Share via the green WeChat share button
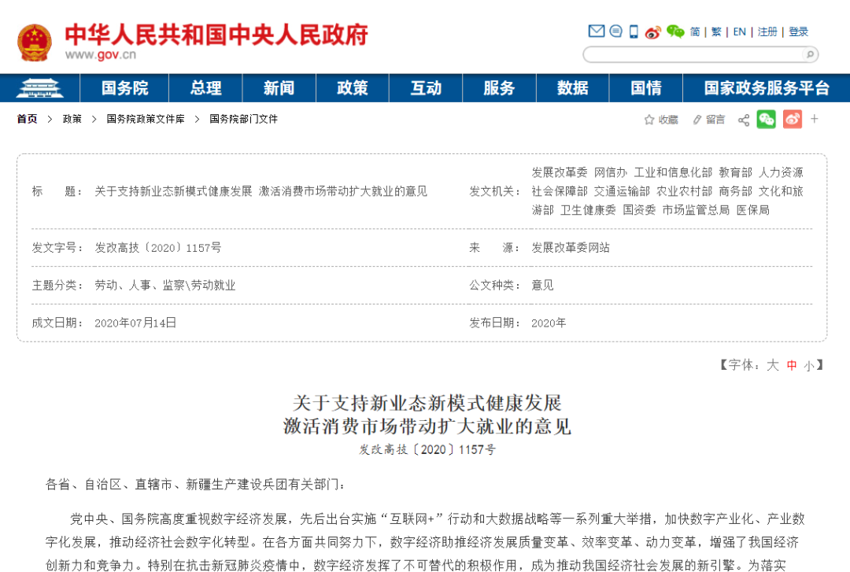850x572 pixels. coord(766,120)
